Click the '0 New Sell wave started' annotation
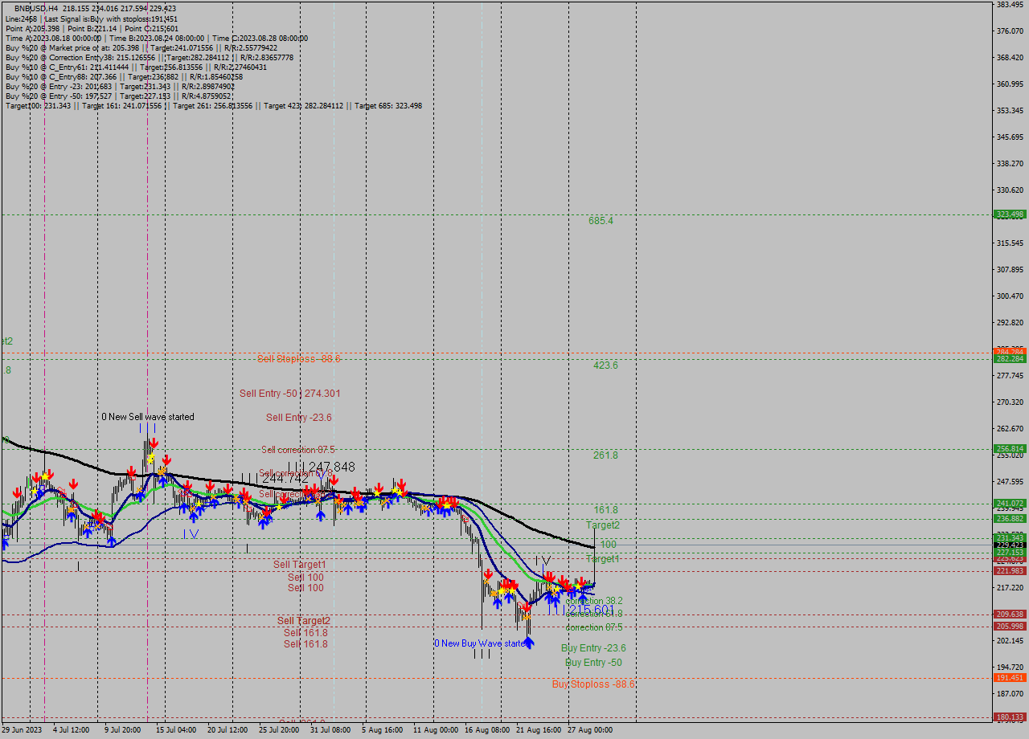The image size is (1029, 739). pyautogui.click(x=146, y=417)
